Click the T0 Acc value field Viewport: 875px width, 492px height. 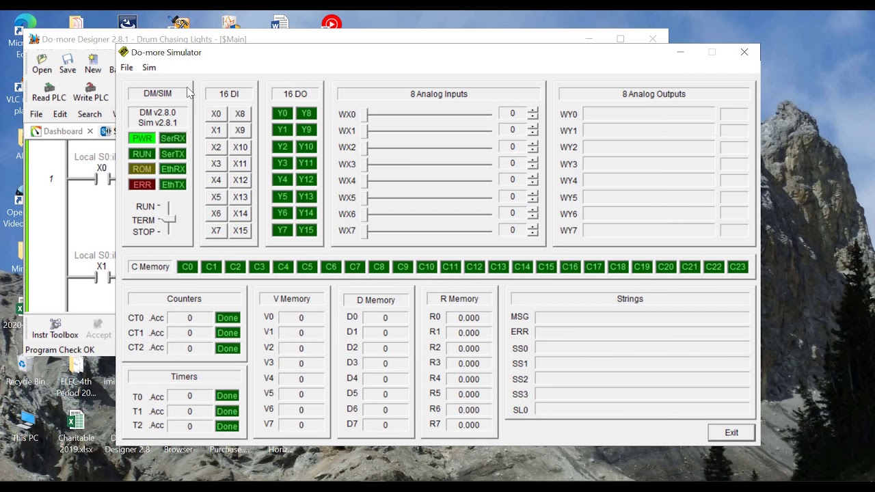click(x=190, y=396)
